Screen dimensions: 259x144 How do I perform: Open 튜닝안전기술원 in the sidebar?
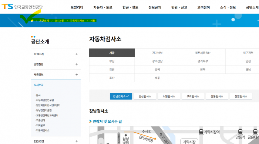tap(44, 110)
